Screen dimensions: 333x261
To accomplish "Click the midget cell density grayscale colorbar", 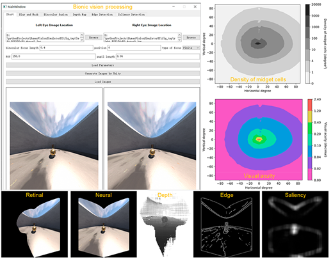I will [x=307, y=43].
